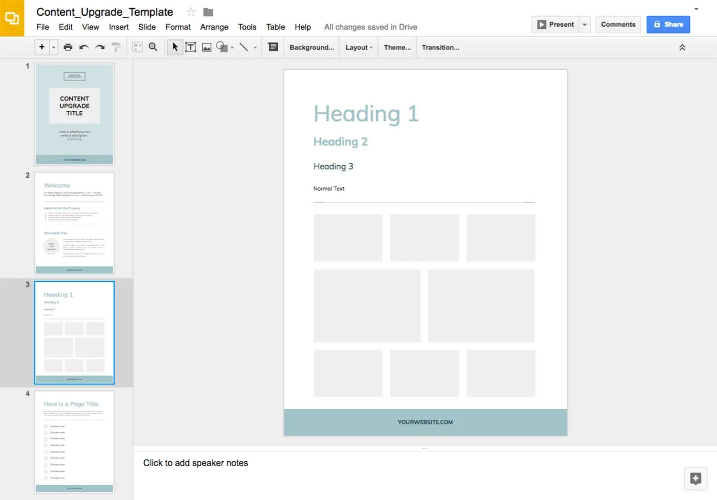This screenshot has width=717, height=500.
Task: Open the Edit menu
Action: [65, 27]
